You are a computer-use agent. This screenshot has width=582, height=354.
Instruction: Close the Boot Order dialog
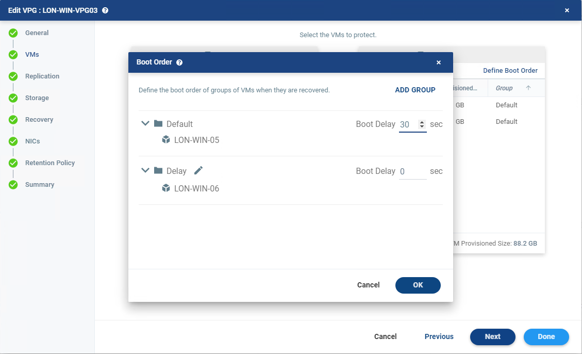(439, 62)
